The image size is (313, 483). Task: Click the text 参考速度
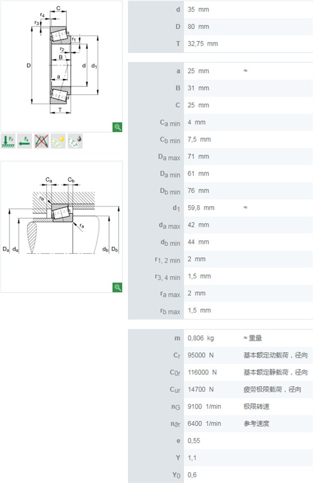click(257, 424)
